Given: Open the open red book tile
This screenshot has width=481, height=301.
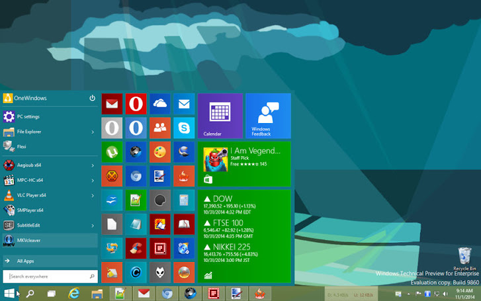Looking at the screenshot, I should pos(184,224).
